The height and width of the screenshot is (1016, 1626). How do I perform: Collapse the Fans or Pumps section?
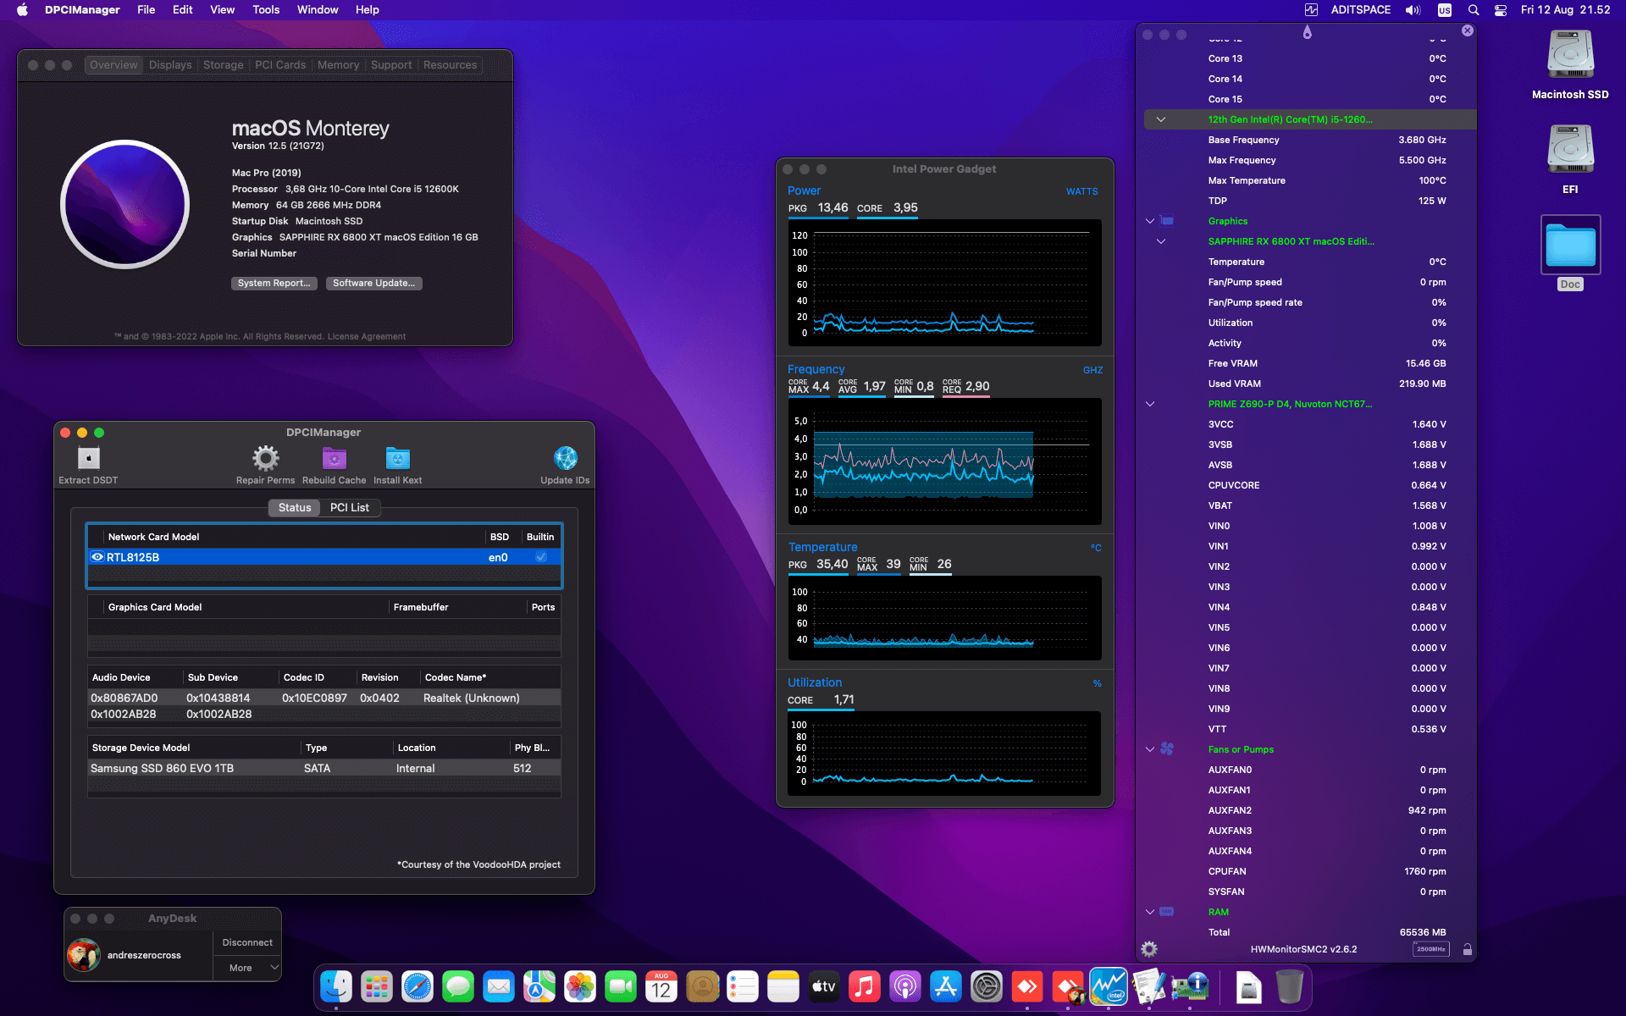pos(1150,749)
